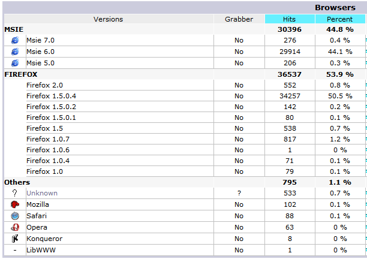Click the dash icon beside LibWWW
Image resolution: width=367 pixels, height=259 pixels.
click(x=15, y=250)
